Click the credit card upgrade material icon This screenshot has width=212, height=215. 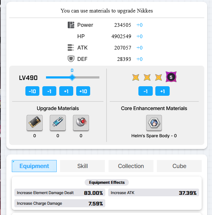(35, 123)
